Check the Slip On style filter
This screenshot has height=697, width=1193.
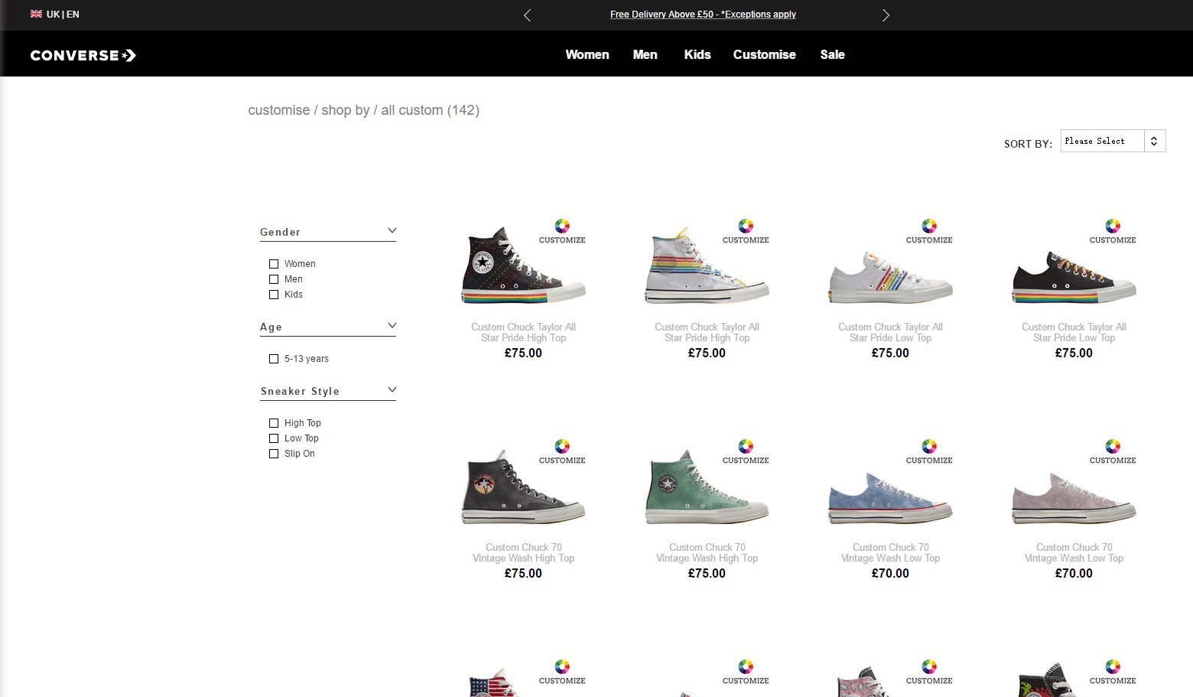[x=274, y=454]
